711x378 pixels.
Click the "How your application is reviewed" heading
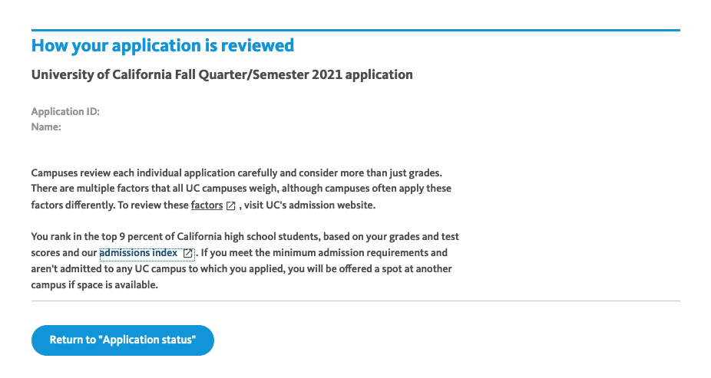click(x=162, y=46)
